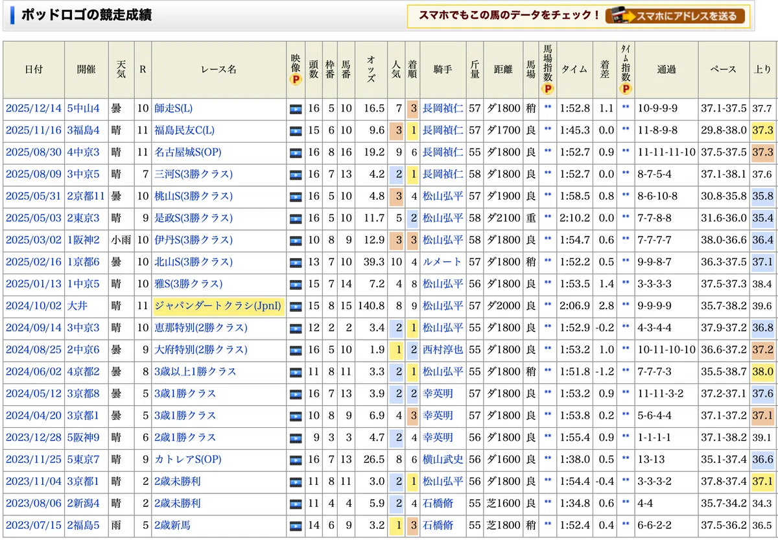Click タイム指数 ** link for 2歳新馬 row
The image size is (778, 540).
[x=626, y=526]
